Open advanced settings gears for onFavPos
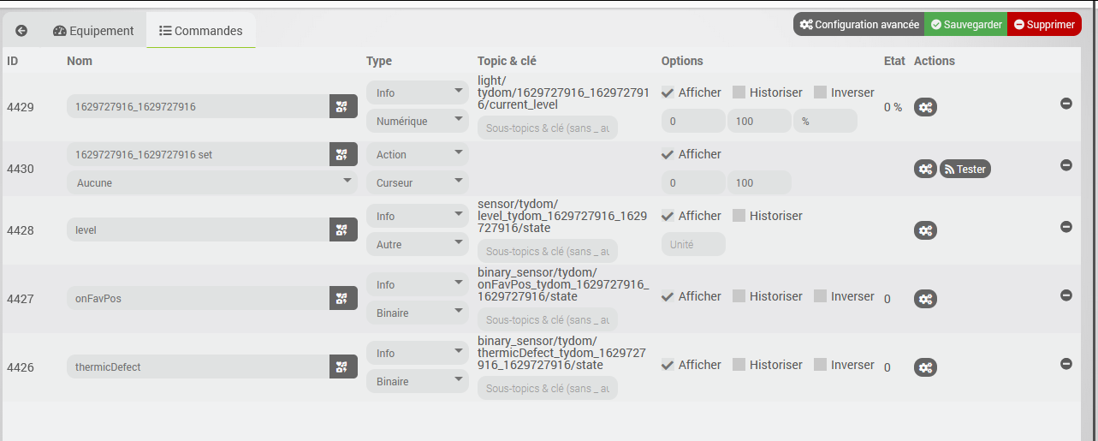Viewport: 1098px width, 441px height. (x=925, y=299)
